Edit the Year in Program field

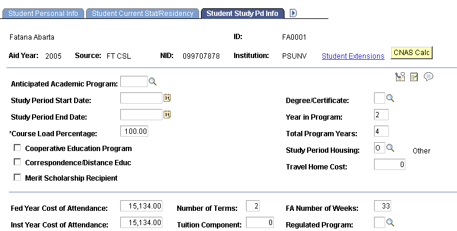pos(381,115)
